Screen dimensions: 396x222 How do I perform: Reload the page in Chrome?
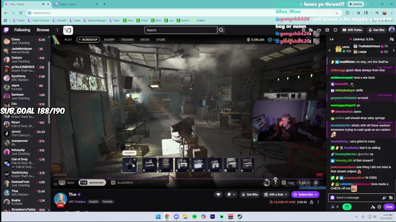pos(20,13)
